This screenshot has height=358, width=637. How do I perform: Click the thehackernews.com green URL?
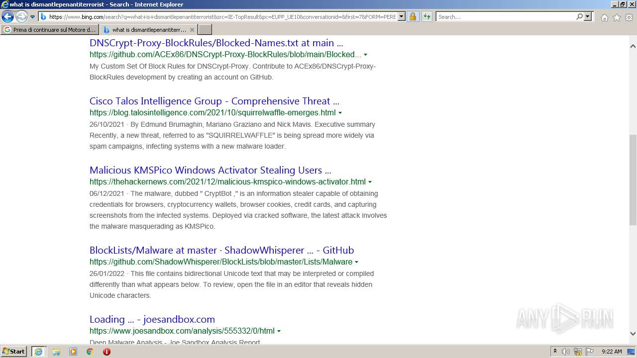coord(227,182)
